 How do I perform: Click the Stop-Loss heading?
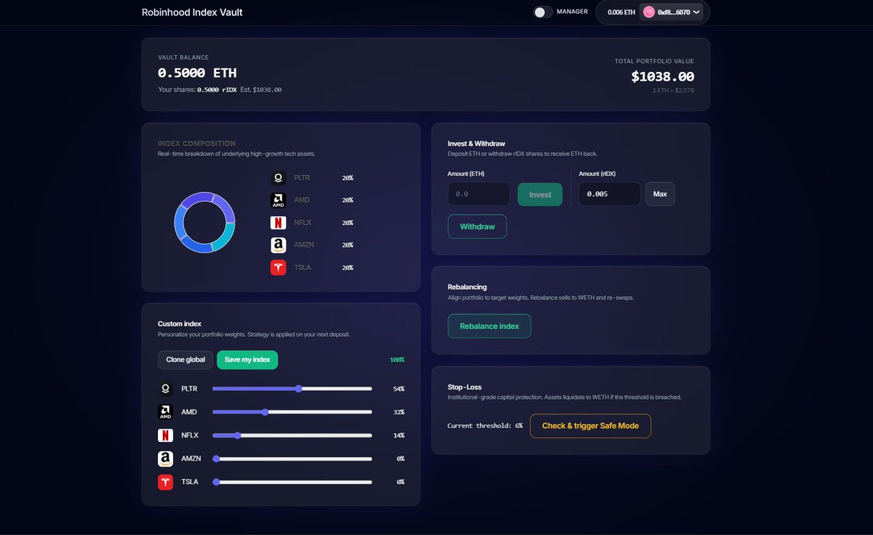tap(465, 387)
